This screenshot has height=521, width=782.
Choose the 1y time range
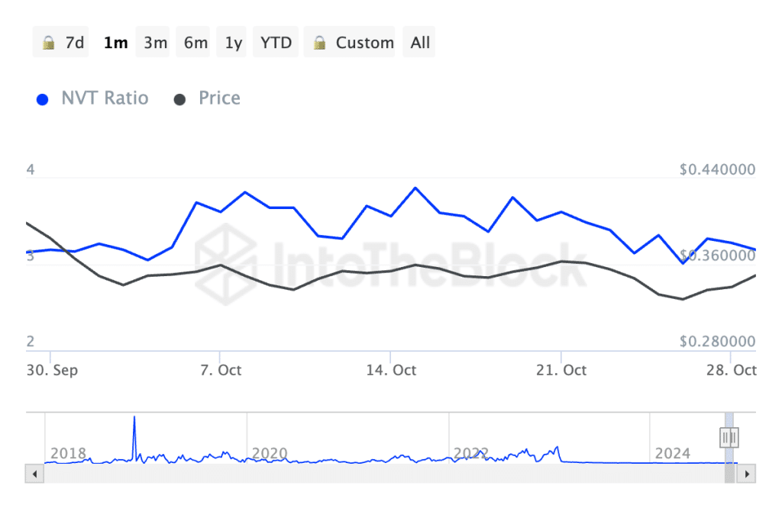(233, 43)
